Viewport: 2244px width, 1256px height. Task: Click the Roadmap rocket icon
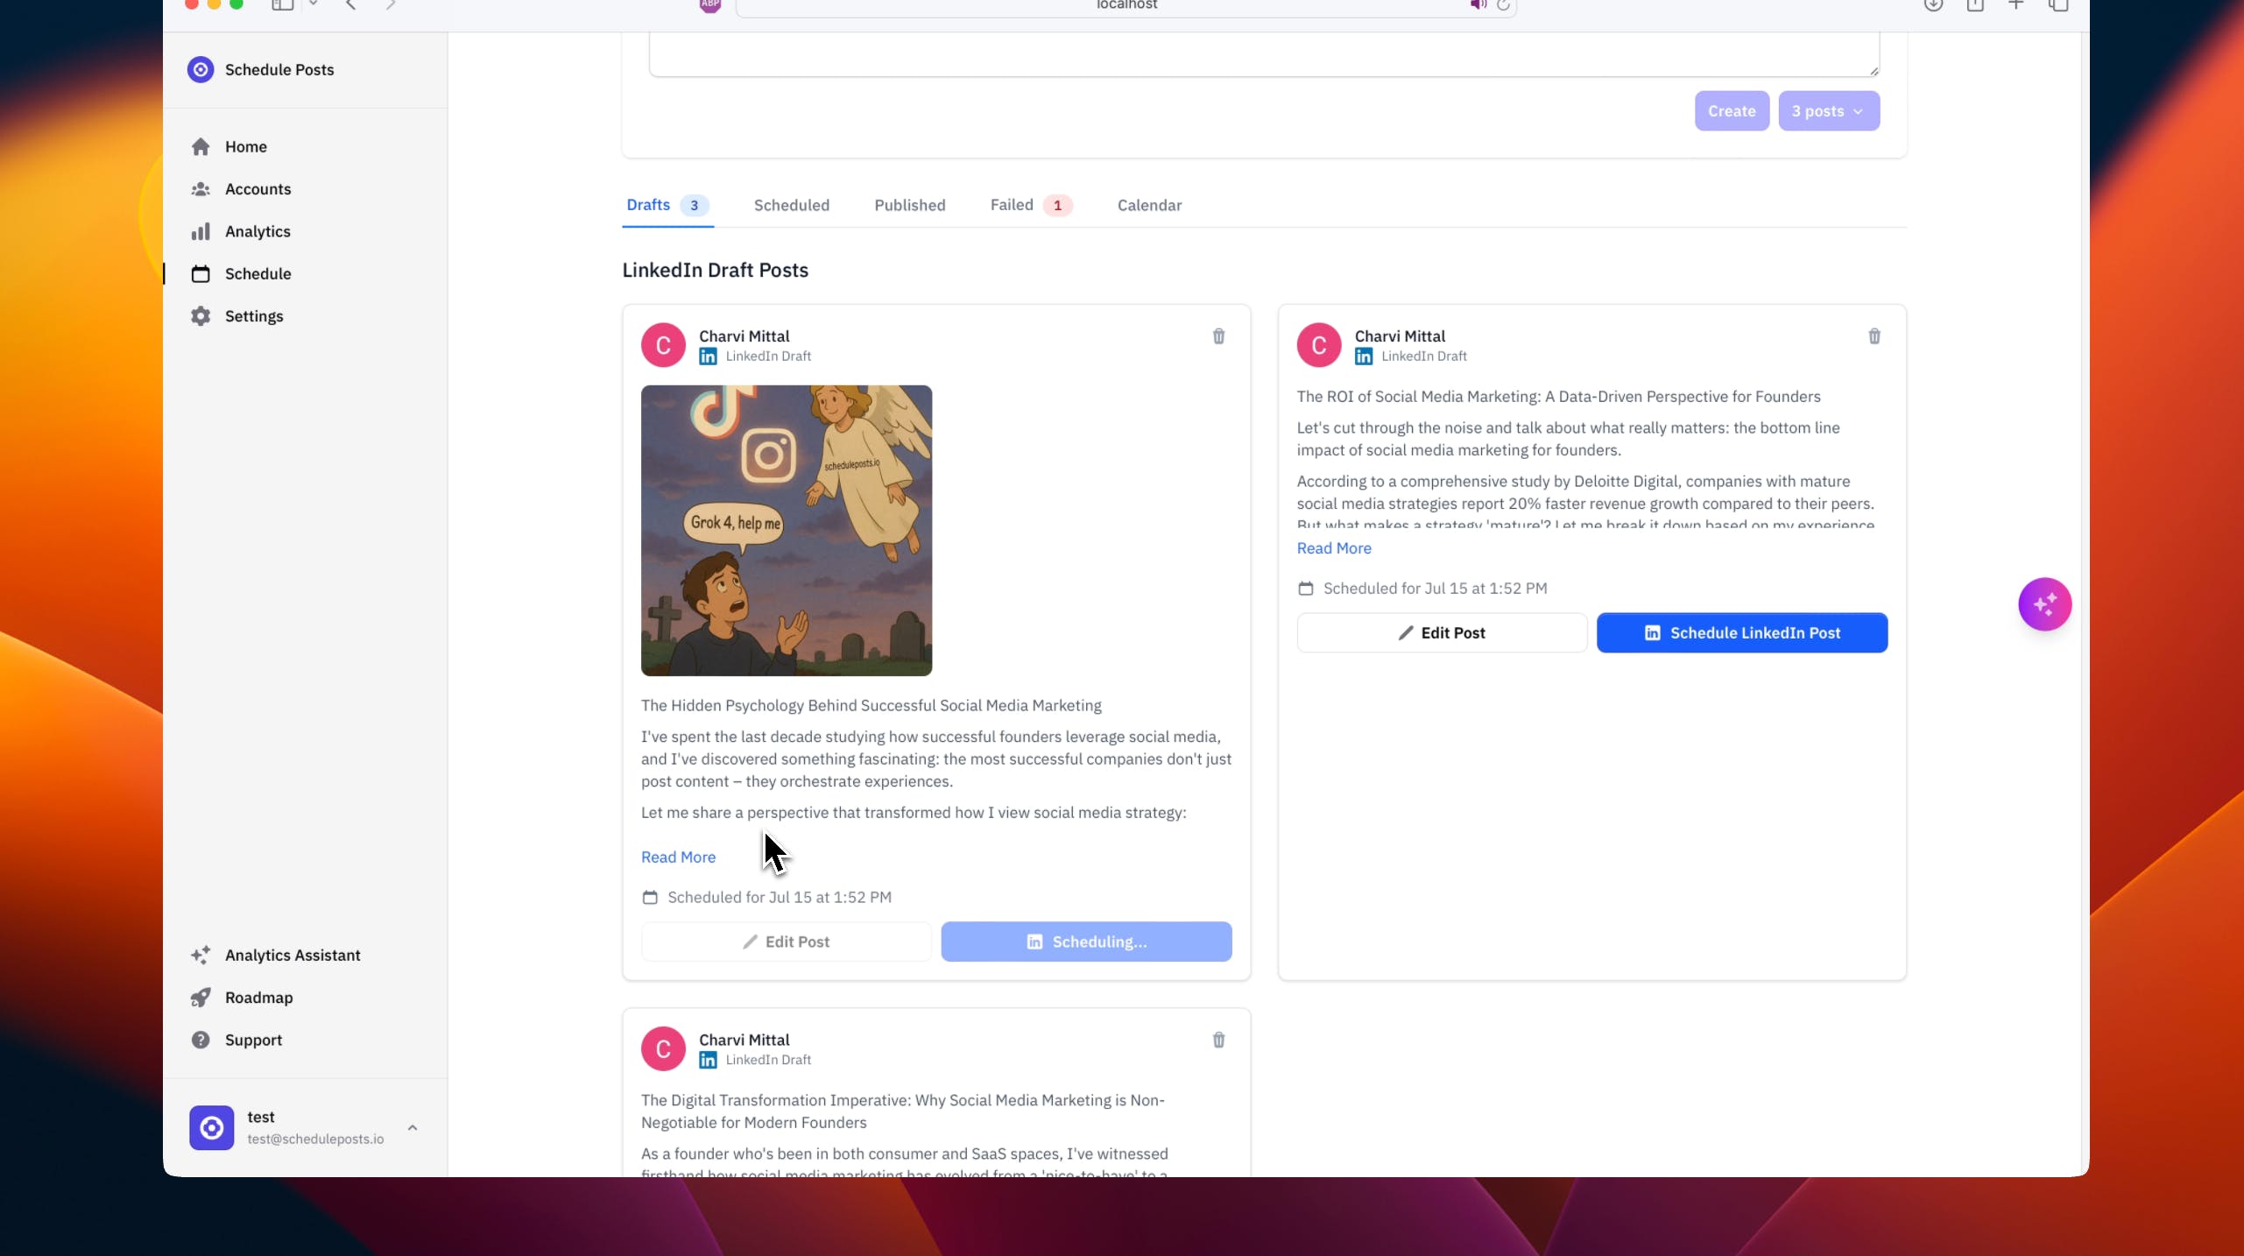pos(201,997)
